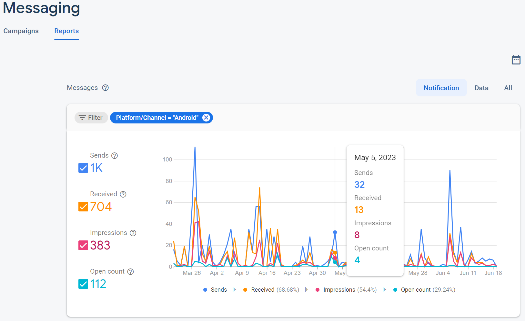Click the pink Impressions legend dot
Image resolution: width=525 pixels, height=321 pixels.
[x=318, y=290]
